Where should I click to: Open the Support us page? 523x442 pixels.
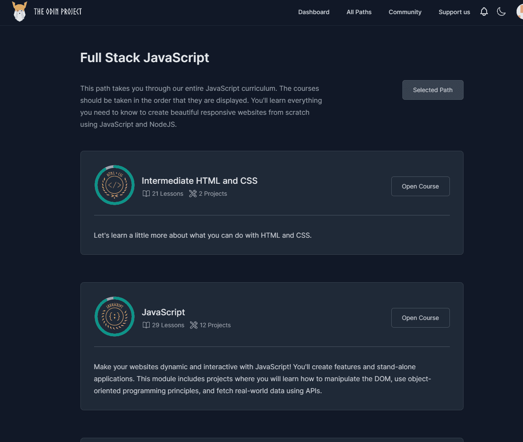click(454, 12)
